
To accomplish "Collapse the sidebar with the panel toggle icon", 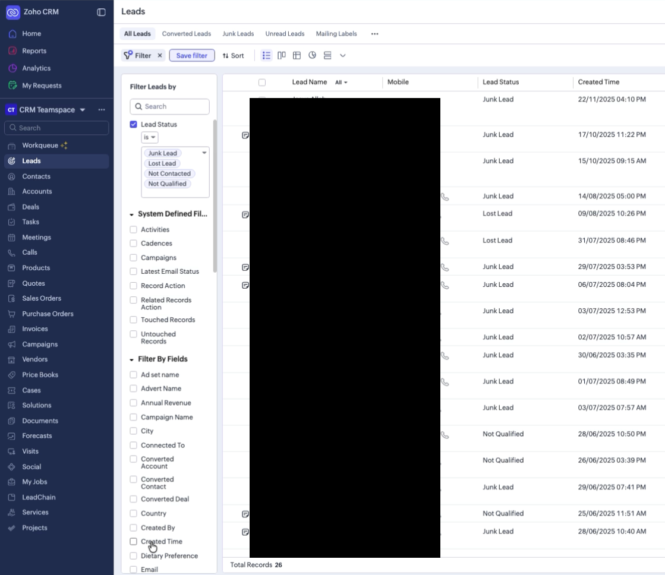I will pos(101,12).
